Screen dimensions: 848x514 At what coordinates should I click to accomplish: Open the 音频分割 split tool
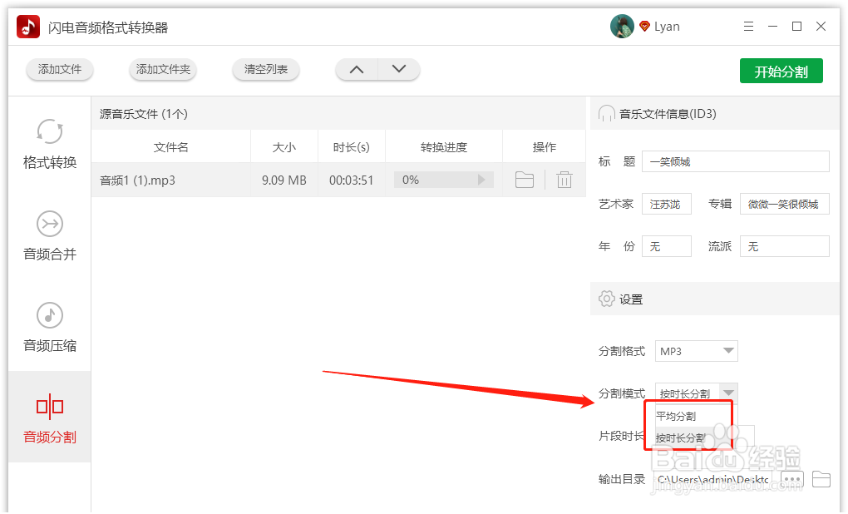pyautogui.click(x=48, y=420)
